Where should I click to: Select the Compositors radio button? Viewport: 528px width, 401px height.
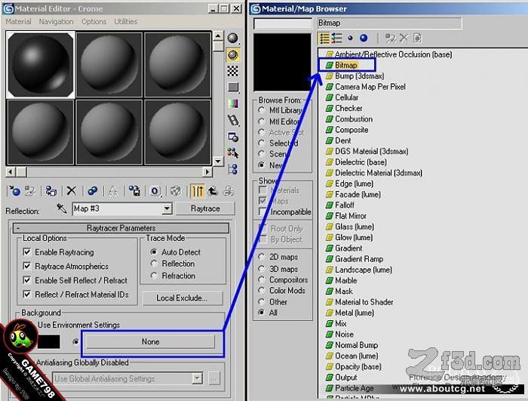point(261,279)
